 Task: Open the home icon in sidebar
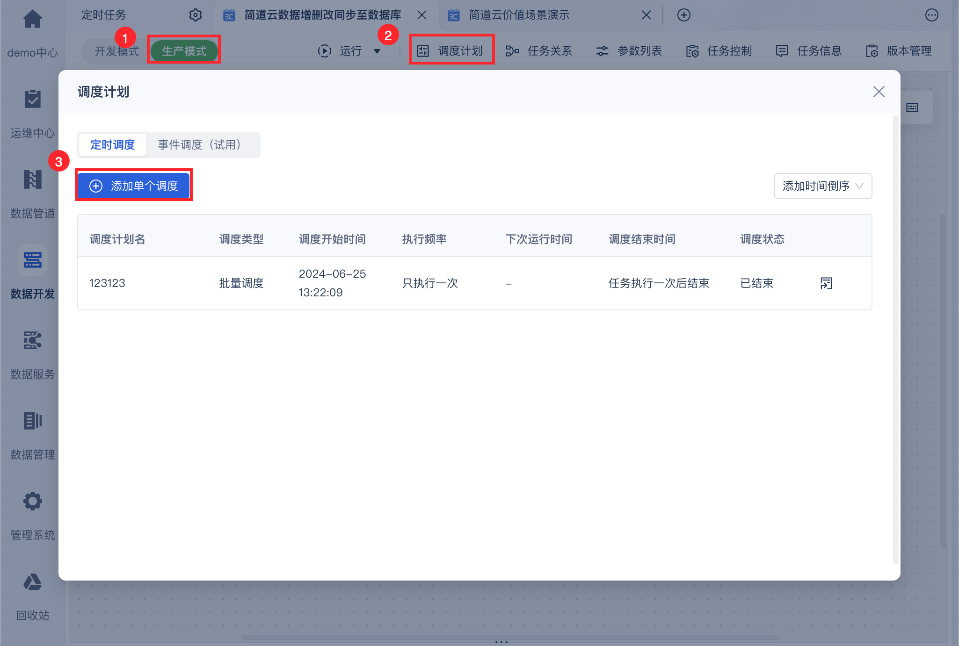click(32, 19)
